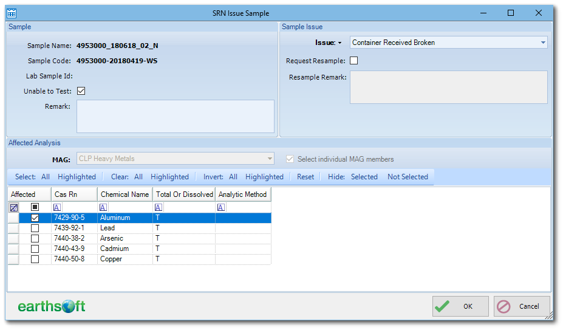
Task: Click Cas Rn cell 7440-50-8
Action: click(x=74, y=259)
